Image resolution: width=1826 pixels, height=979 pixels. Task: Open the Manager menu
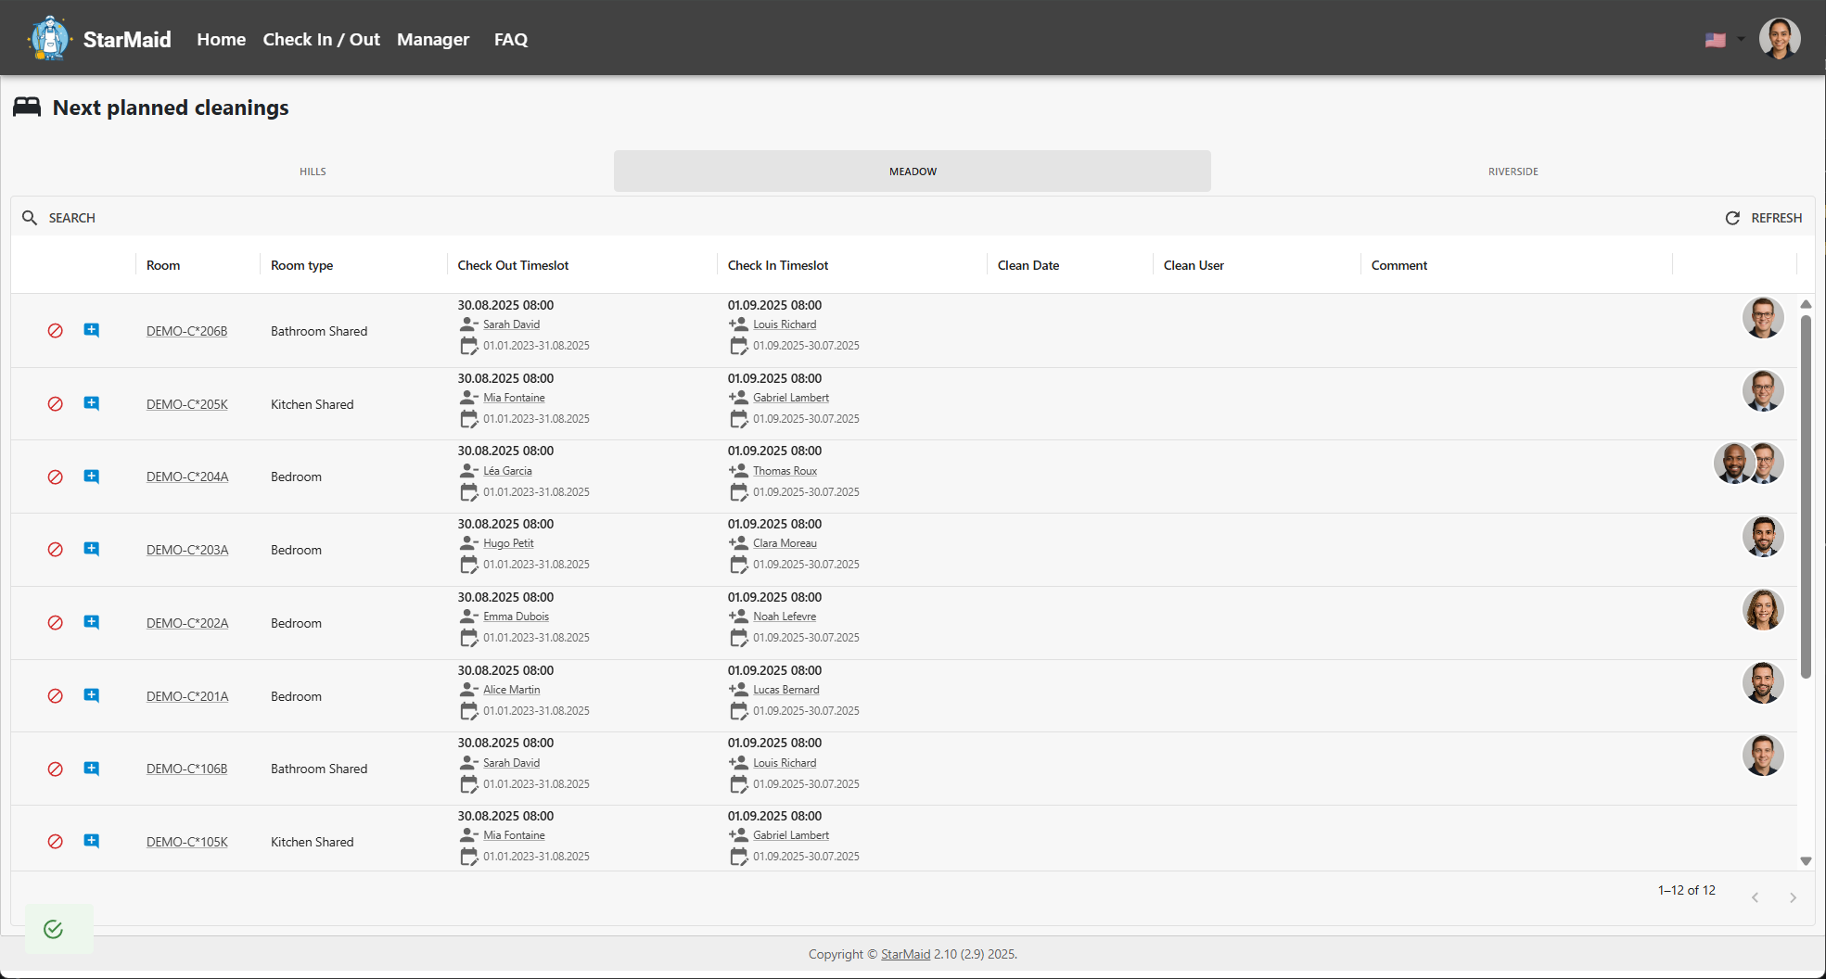click(x=433, y=39)
